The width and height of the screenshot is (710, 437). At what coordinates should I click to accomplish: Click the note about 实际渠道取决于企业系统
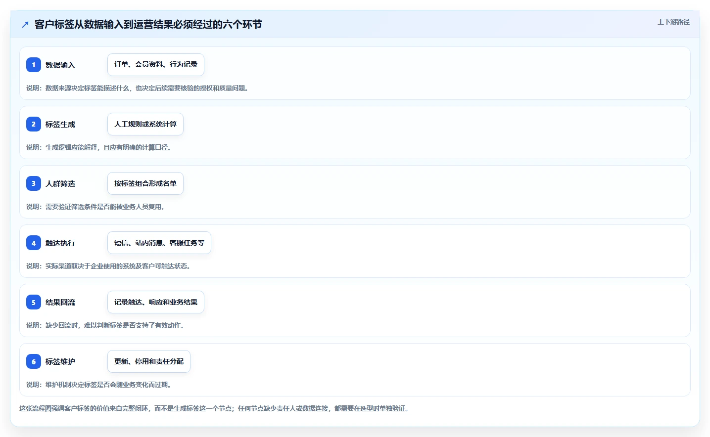(108, 266)
